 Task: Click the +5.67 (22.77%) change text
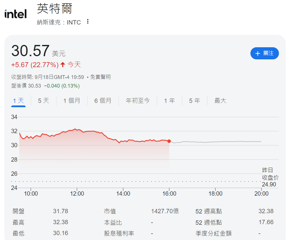point(35,65)
